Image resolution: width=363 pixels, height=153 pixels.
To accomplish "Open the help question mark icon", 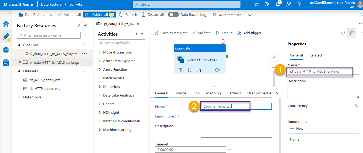I will point(299,5).
